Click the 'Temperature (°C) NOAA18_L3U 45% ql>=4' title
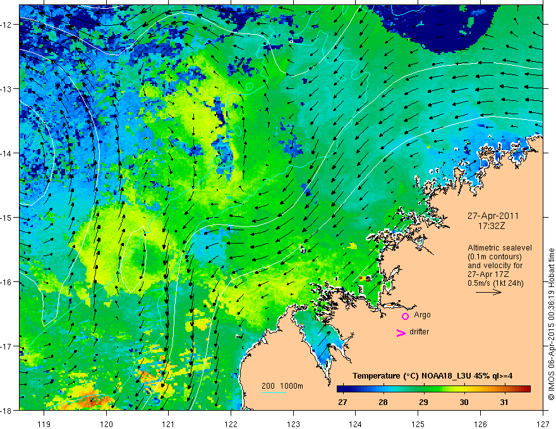Viewport: 556px width, 429px height. coord(432,376)
